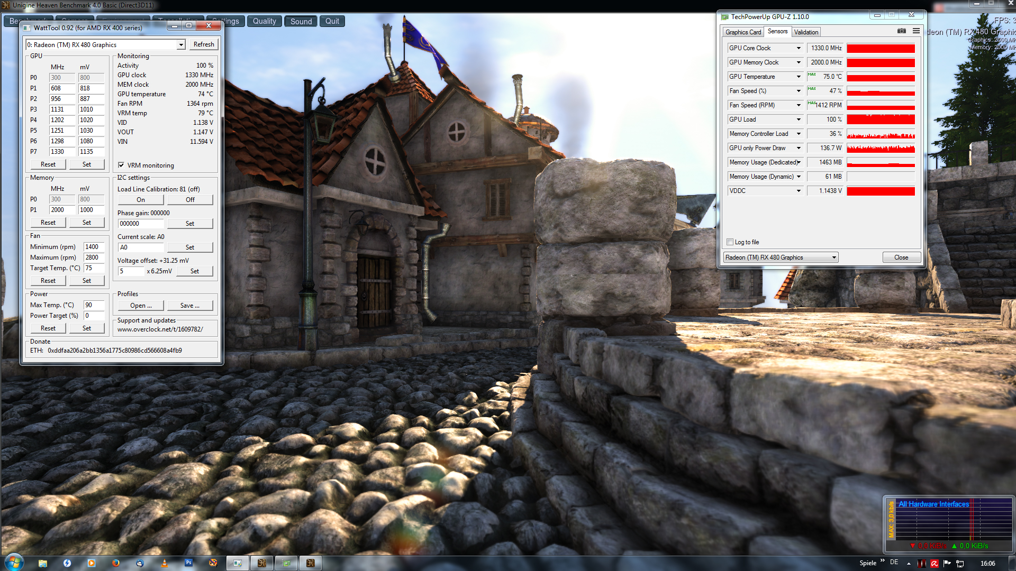
Task: Enable the Log to file checkbox
Action: 730,242
